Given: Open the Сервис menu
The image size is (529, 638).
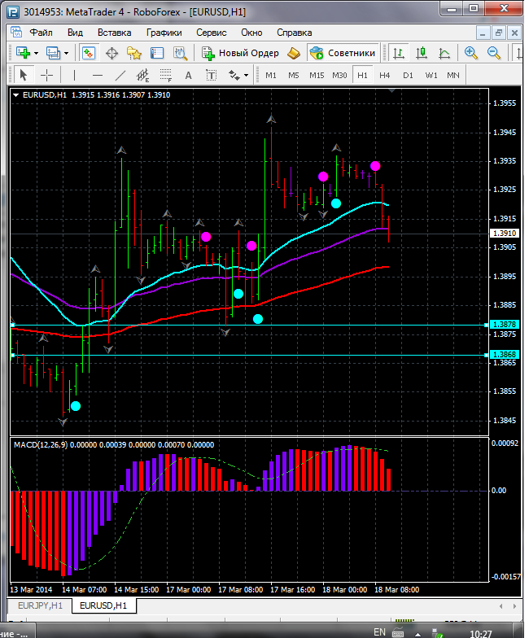Looking at the screenshot, I should click(212, 33).
